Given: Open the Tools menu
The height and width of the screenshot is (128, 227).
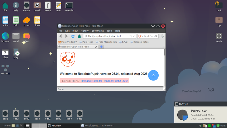Looking at the screenshot, I should coord(110,31).
